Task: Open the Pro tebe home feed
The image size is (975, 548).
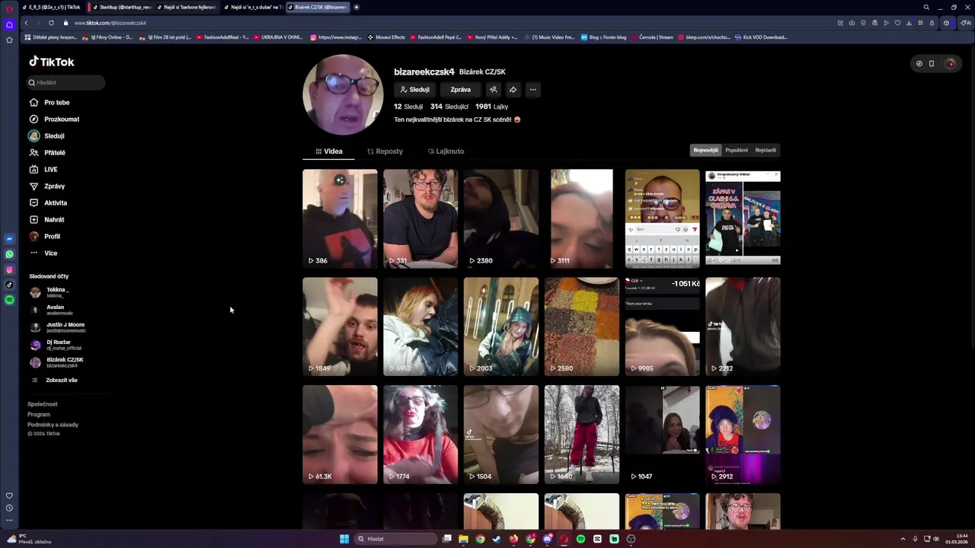Action: tap(56, 102)
